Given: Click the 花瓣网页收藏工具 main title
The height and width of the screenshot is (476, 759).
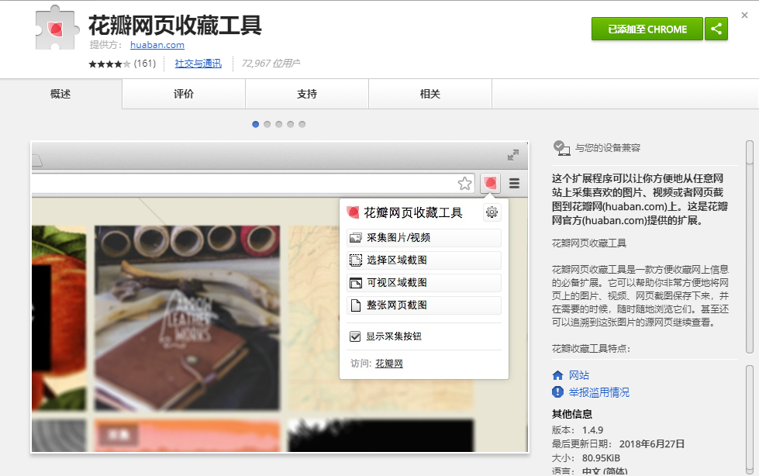Looking at the screenshot, I should [x=175, y=25].
